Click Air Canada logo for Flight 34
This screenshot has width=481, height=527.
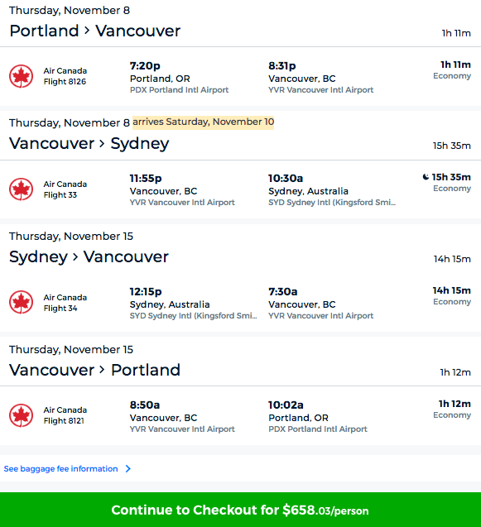coord(22,302)
